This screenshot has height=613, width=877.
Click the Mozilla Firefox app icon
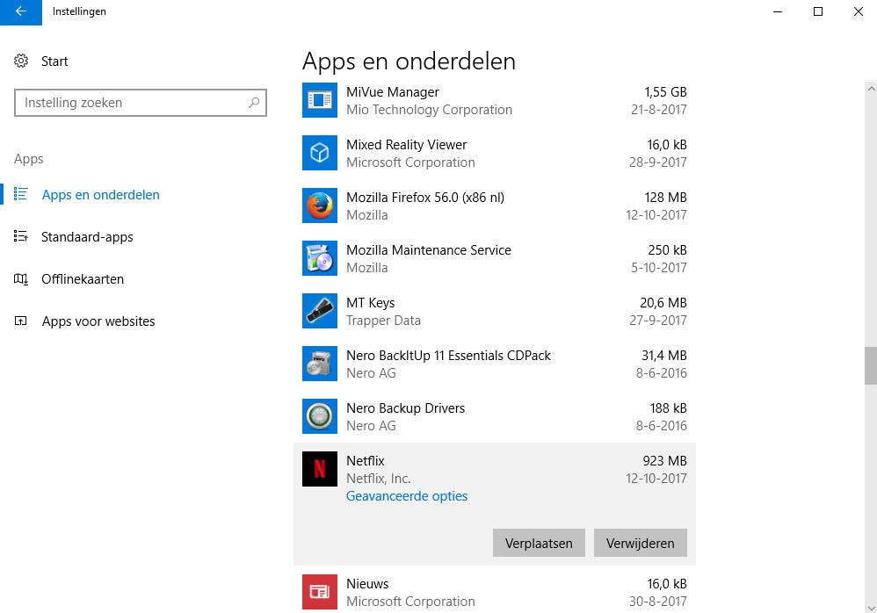tap(319, 206)
